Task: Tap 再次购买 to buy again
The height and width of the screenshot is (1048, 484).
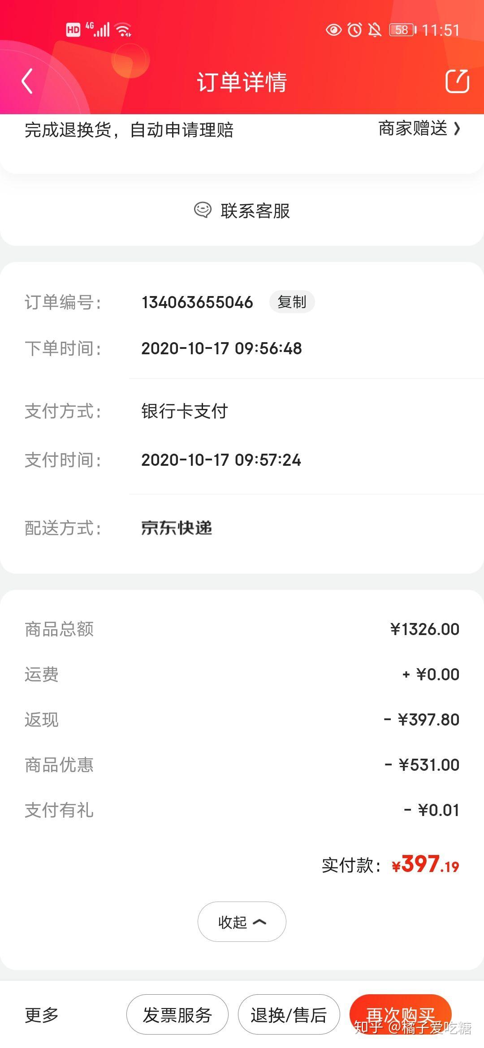Action: click(x=400, y=1014)
